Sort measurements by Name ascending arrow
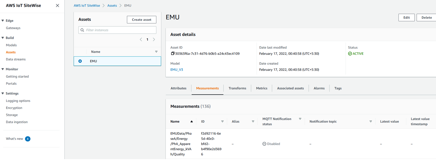The height and width of the screenshot is (167, 436). click(x=192, y=122)
